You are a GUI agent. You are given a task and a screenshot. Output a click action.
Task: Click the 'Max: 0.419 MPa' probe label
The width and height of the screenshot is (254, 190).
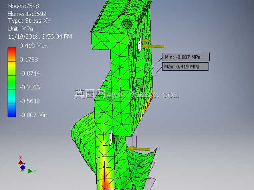[185, 67]
